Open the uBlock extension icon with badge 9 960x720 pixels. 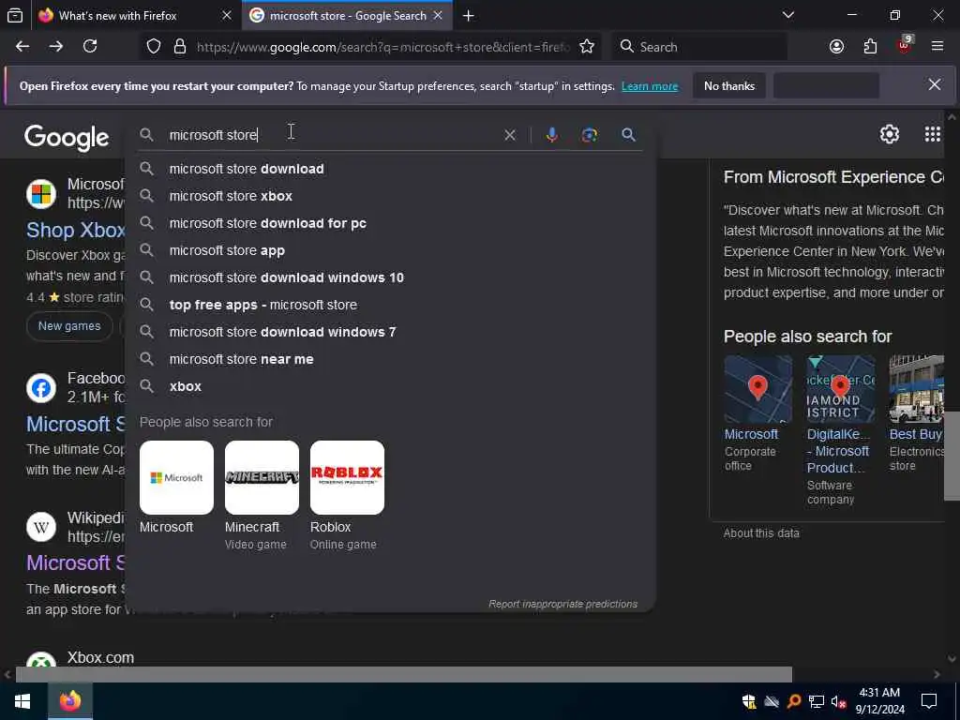905,45
